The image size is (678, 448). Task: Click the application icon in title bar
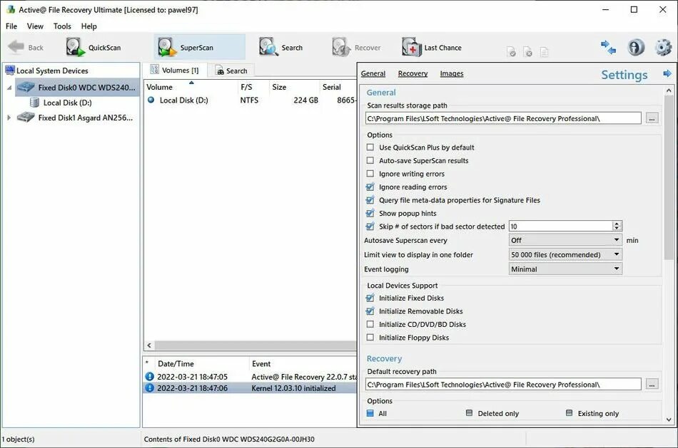click(x=11, y=9)
